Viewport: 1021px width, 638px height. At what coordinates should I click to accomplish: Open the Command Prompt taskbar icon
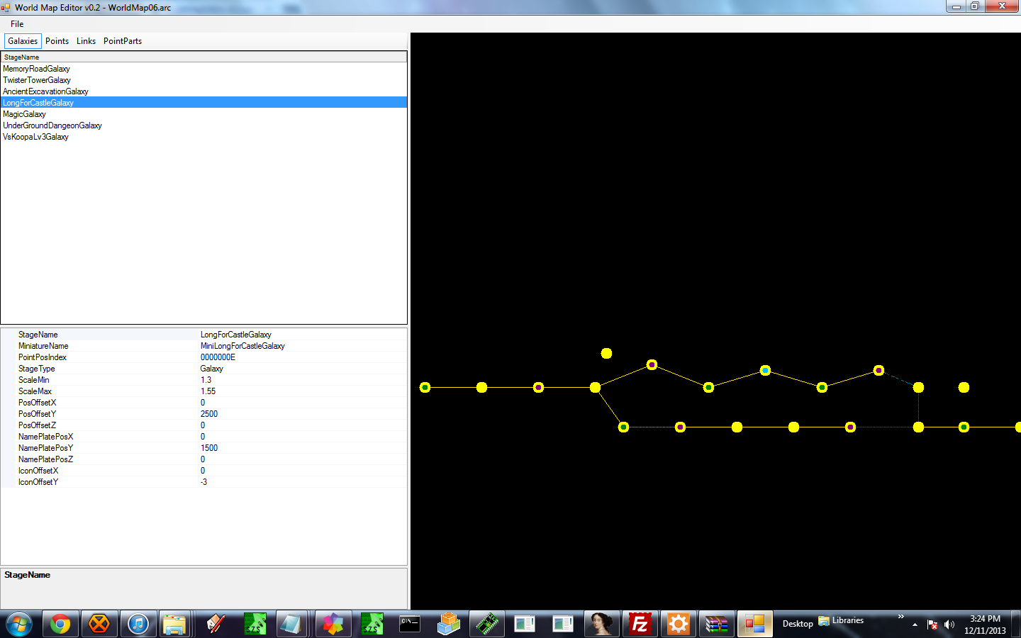pyautogui.click(x=410, y=624)
